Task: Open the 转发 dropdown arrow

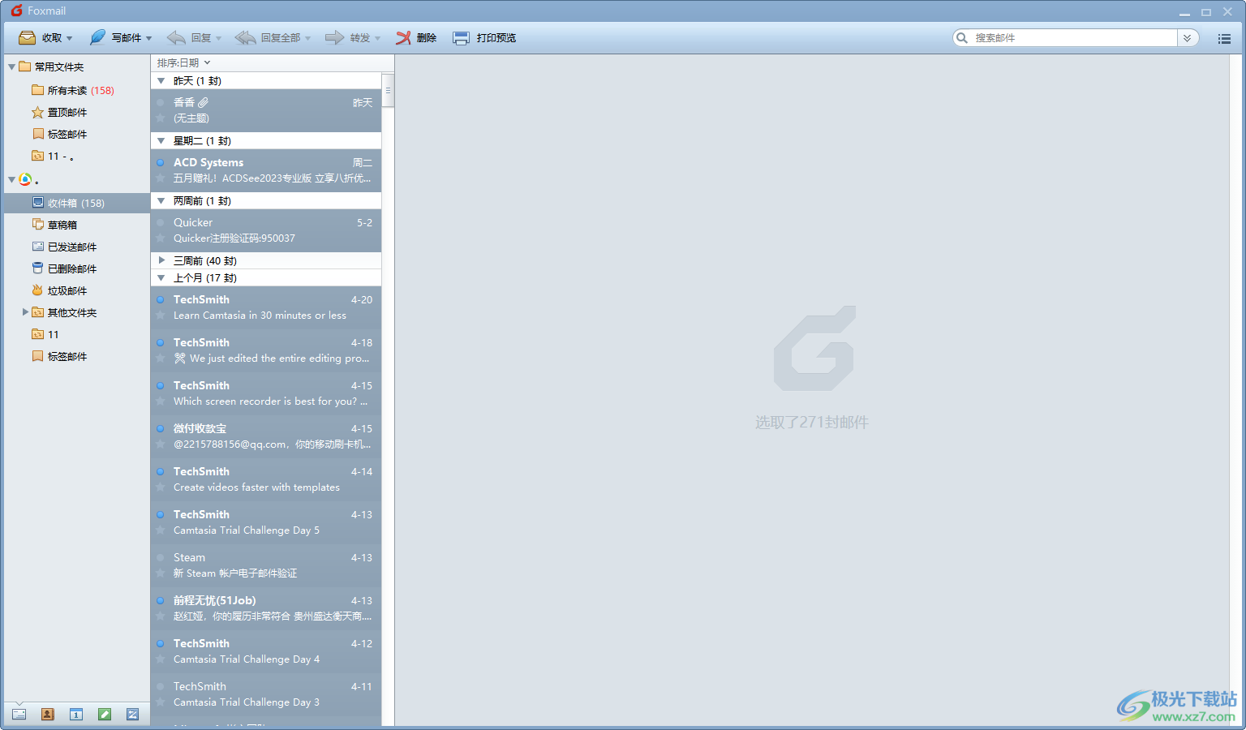Action: [x=377, y=38]
